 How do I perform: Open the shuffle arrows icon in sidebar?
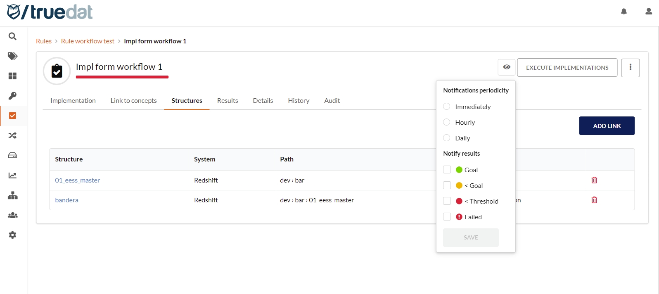(12, 135)
